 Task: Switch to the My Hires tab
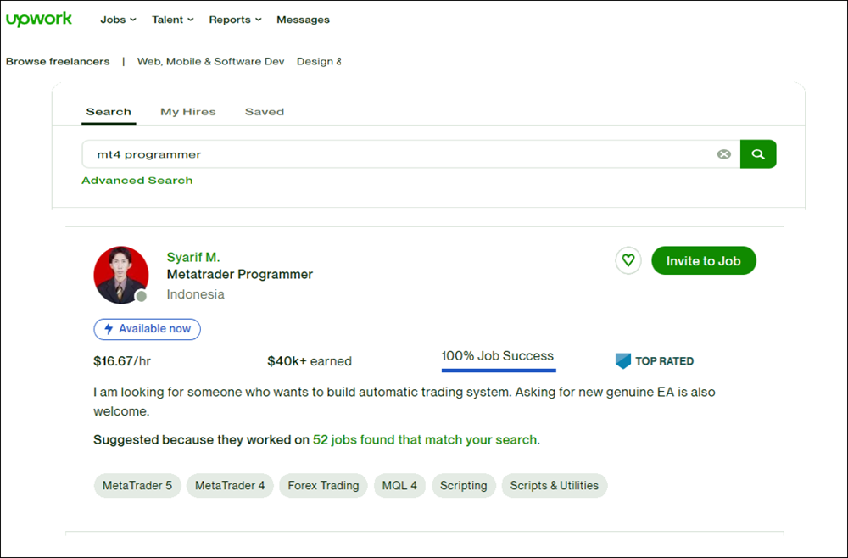188,112
